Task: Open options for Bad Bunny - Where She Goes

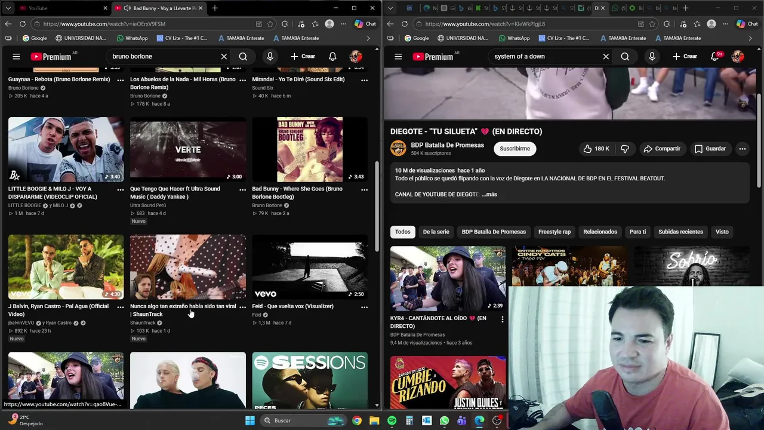Action: coord(364,189)
